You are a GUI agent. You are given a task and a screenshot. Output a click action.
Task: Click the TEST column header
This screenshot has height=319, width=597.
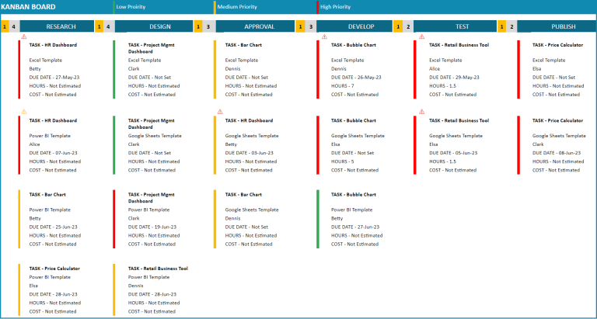tap(462, 26)
